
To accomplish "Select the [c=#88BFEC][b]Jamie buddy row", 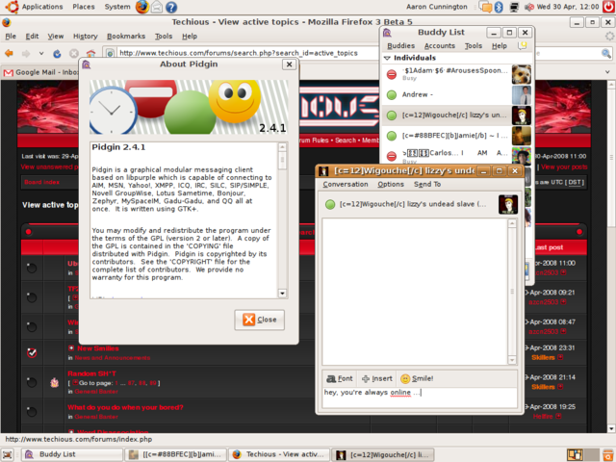I will click(457, 136).
